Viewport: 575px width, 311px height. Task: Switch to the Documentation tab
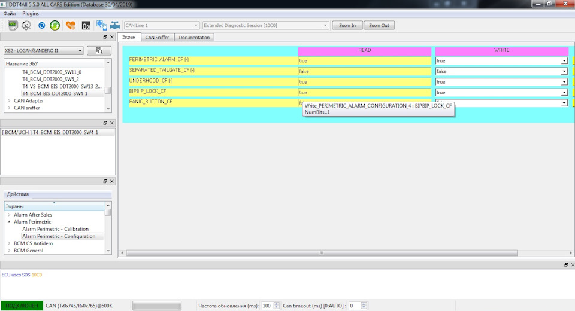click(x=194, y=37)
